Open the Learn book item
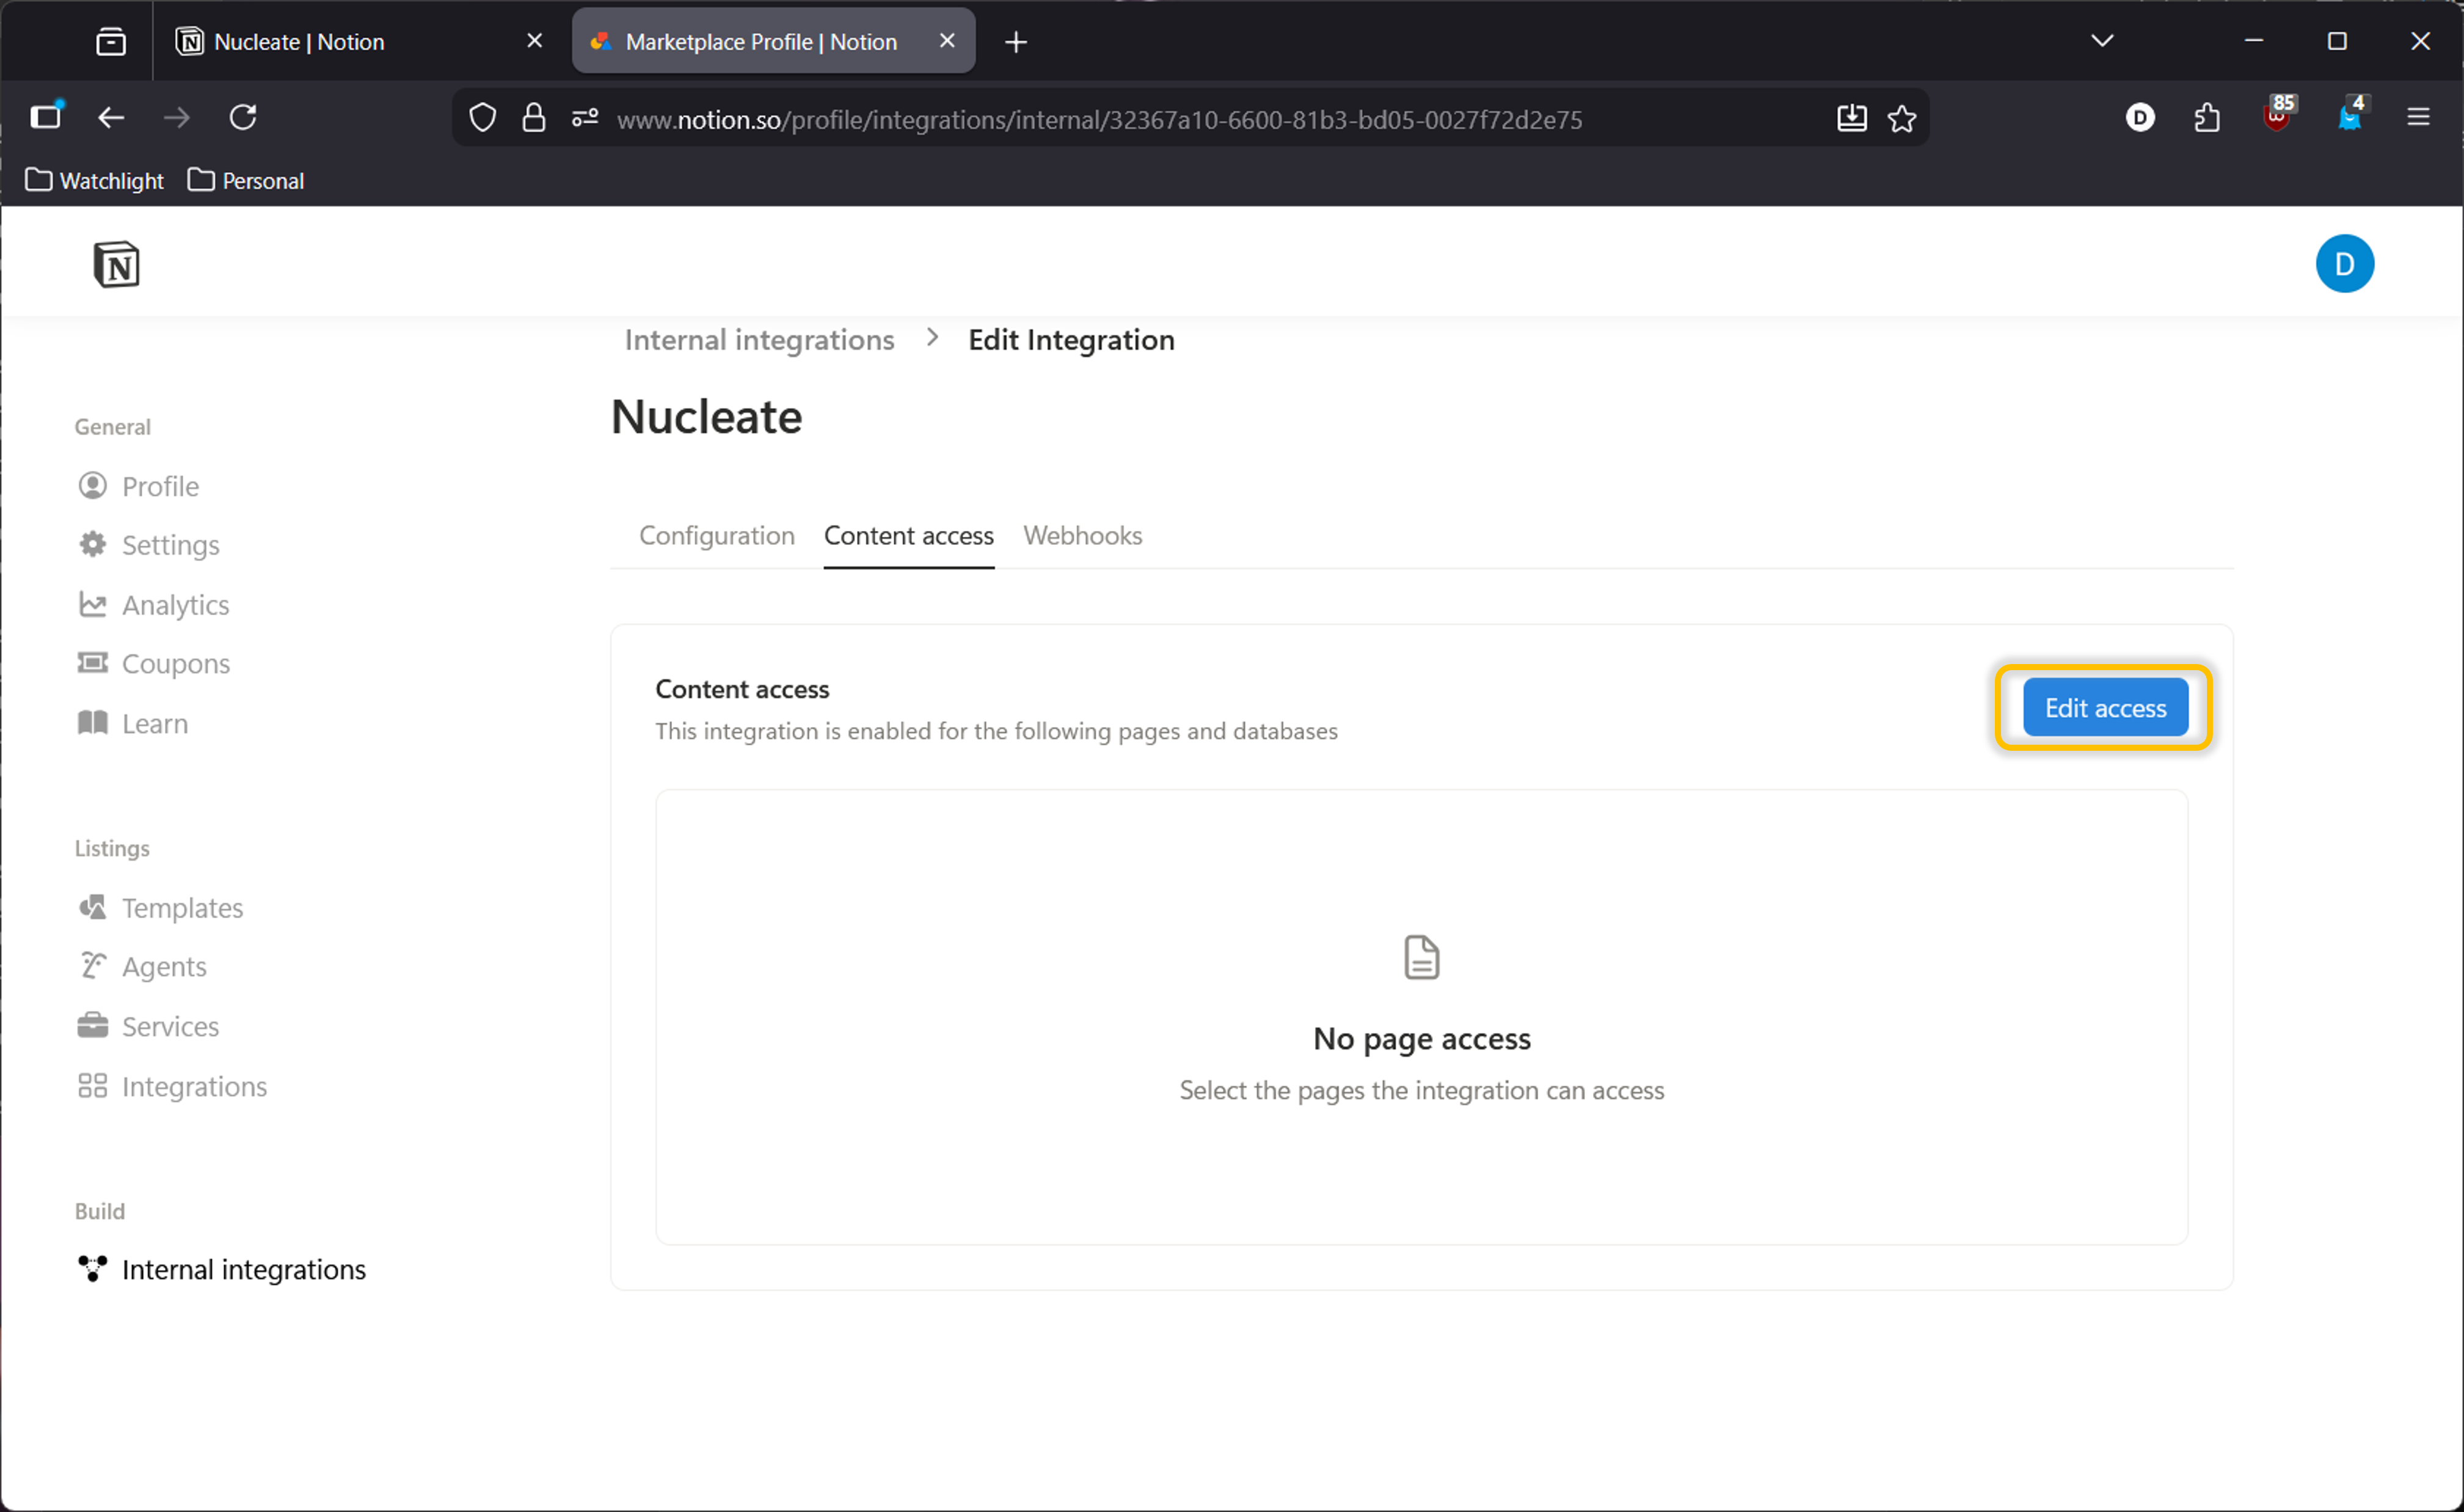Viewport: 2464px width, 1512px height. pyautogui.click(x=154, y=723)
